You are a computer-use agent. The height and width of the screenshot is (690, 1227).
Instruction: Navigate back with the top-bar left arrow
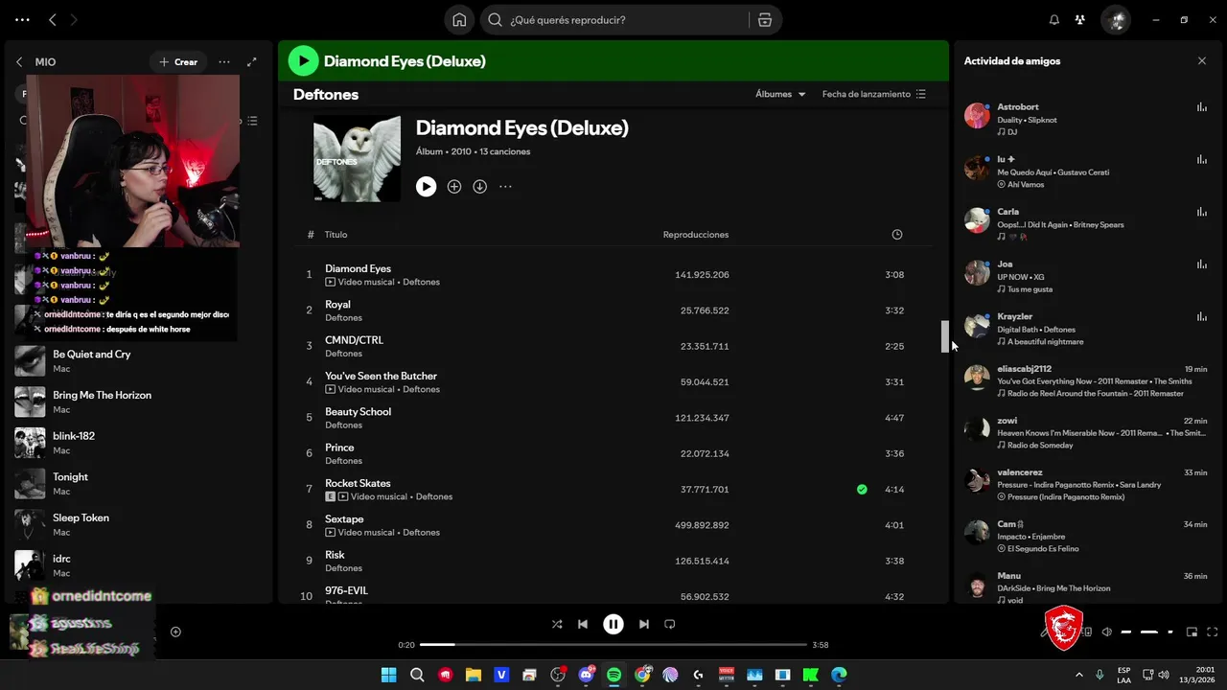pyautogui.click(x=53, y=20)
